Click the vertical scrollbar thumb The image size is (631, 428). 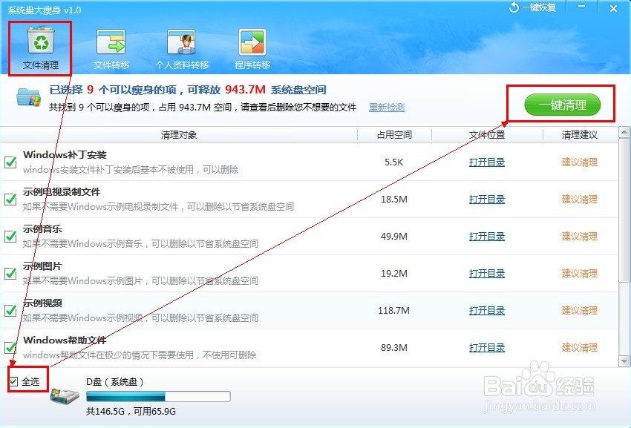pos(624,210)
